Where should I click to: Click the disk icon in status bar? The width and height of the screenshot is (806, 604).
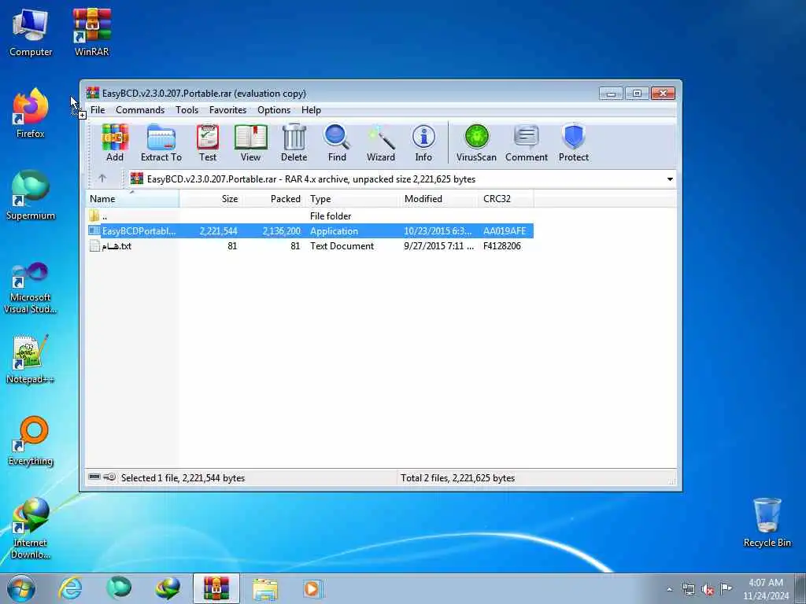point(94,477)
